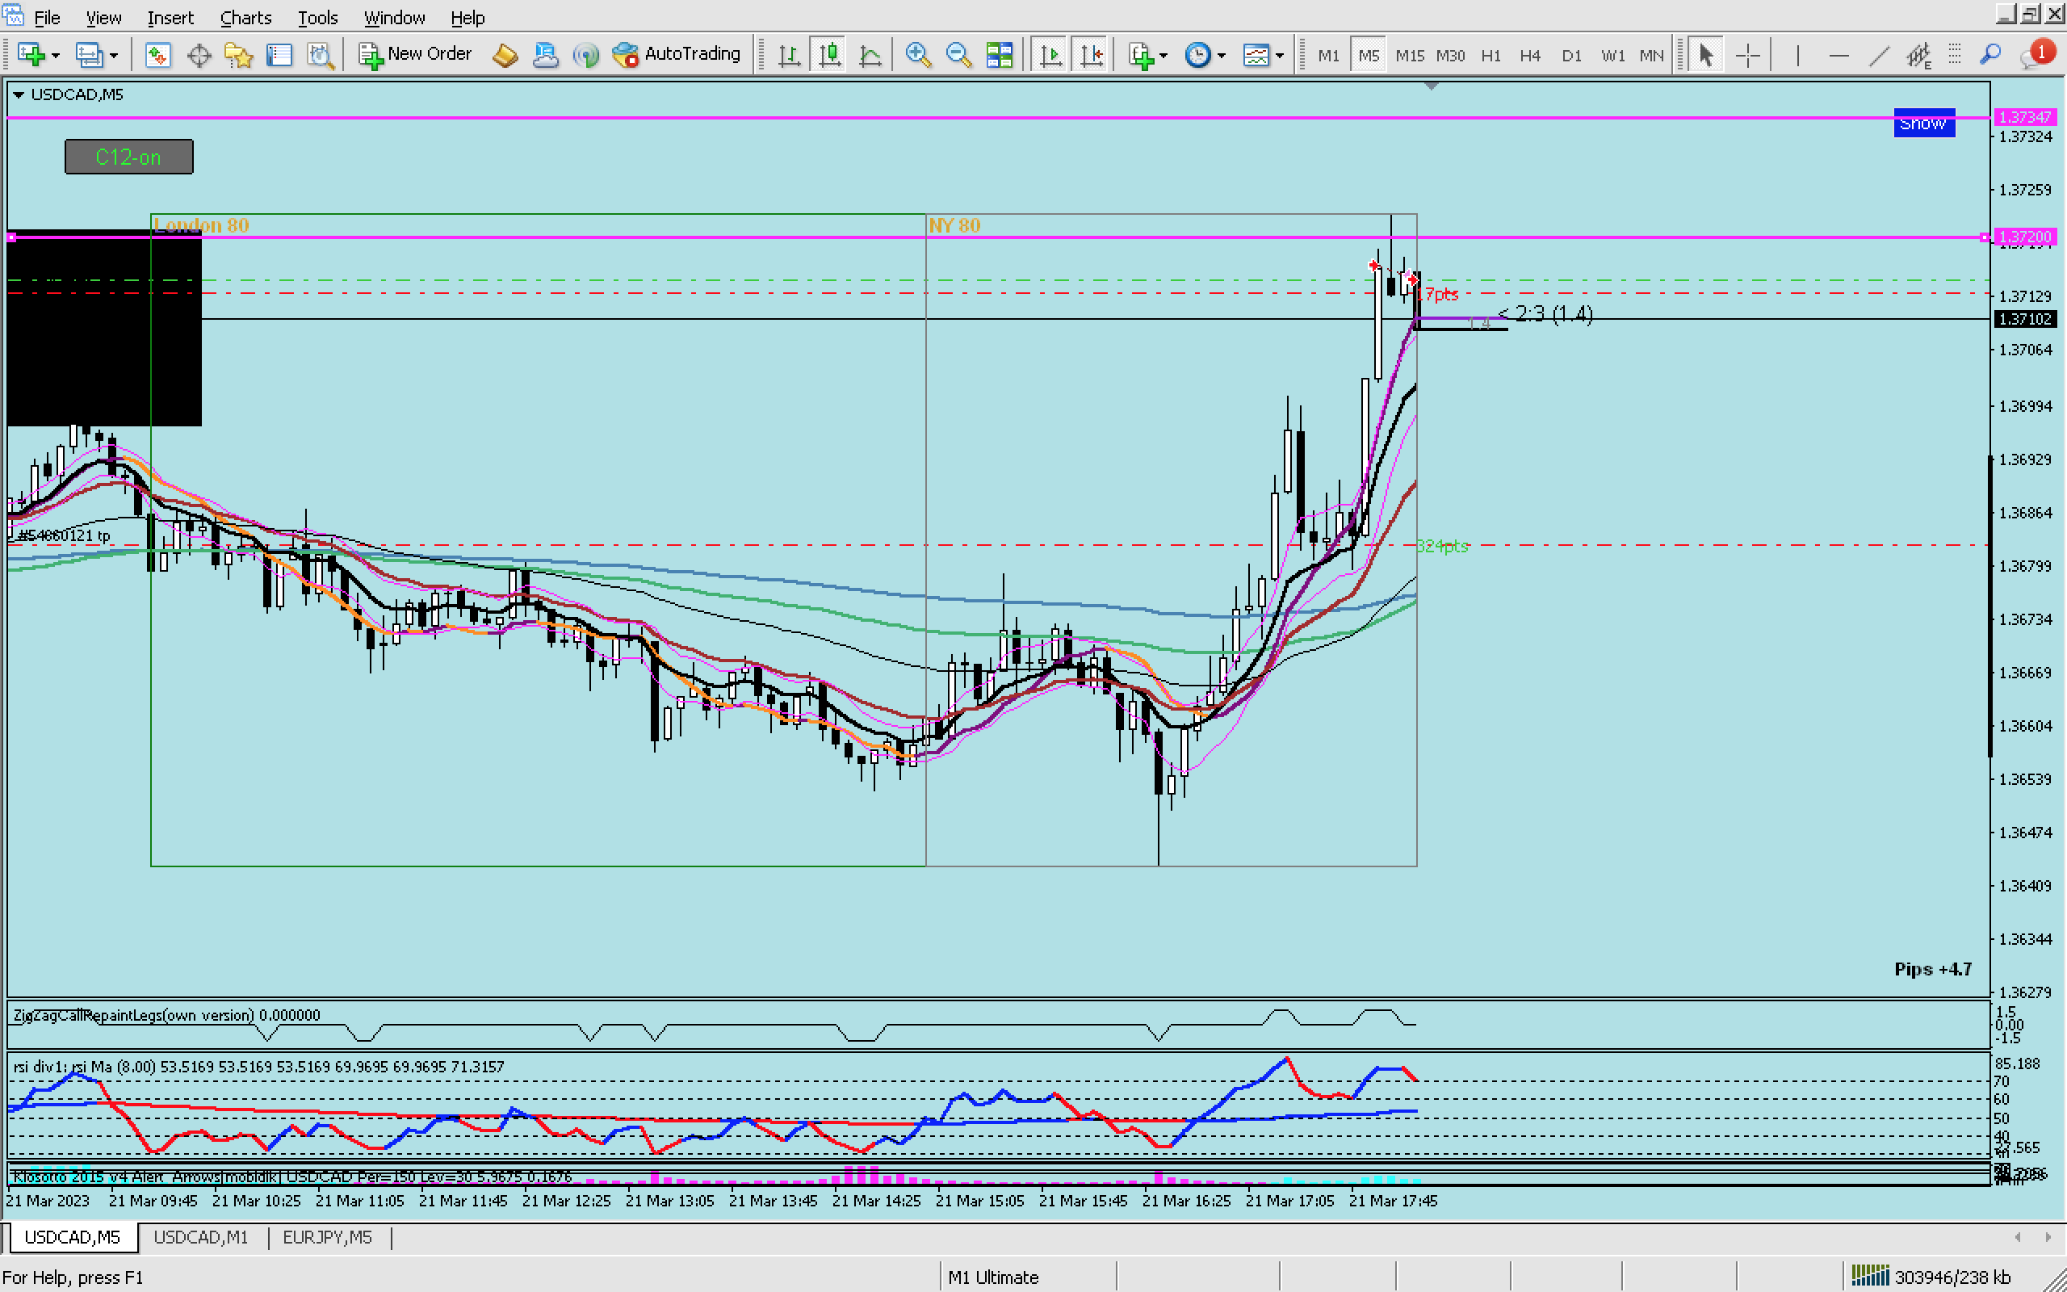This screenshot has height=1292, width=2067.
Task: Toggle the chart auto scroll button
Action: coord(1050,55)
